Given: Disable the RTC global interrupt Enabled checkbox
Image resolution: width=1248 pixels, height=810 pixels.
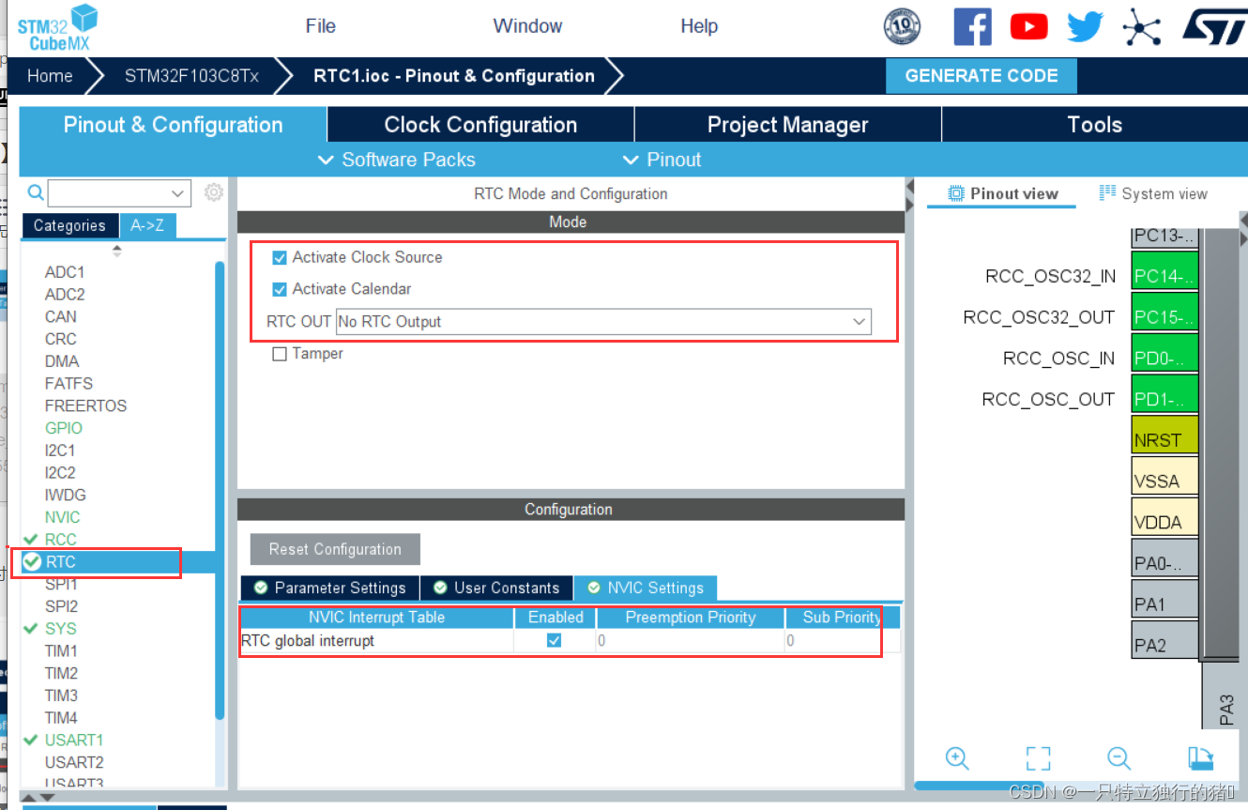Looking at the screenshot, I should pyautogui.click(x=554, y=640).
